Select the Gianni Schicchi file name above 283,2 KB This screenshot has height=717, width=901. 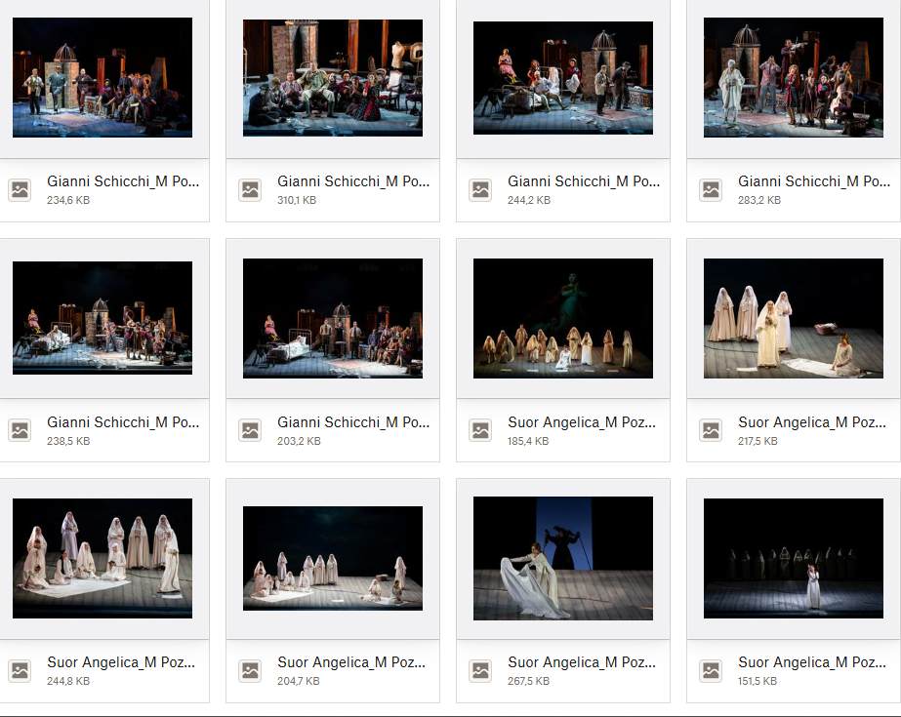click(814, 181)
